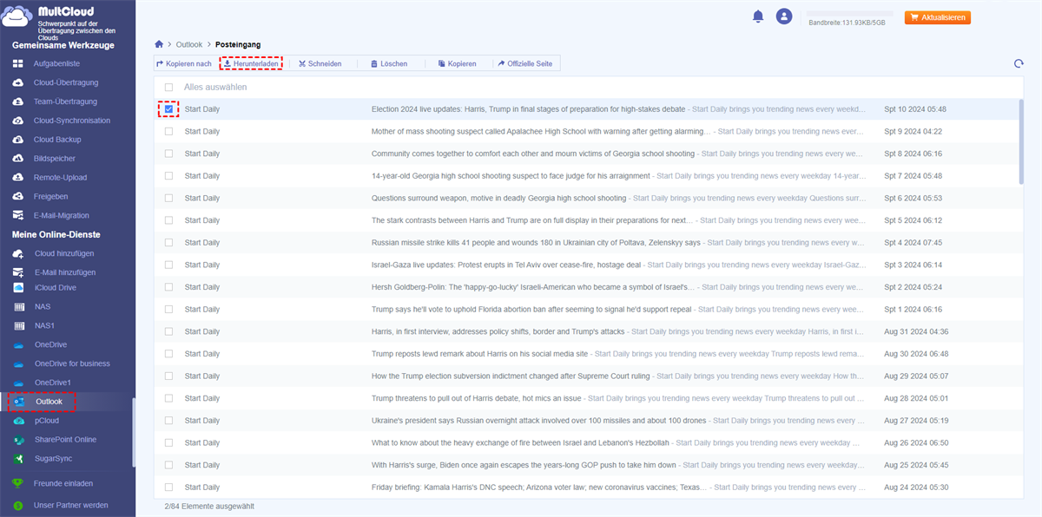
Task: Click sender Start Daily on Spt 3 row
Action: coord(202,265)
